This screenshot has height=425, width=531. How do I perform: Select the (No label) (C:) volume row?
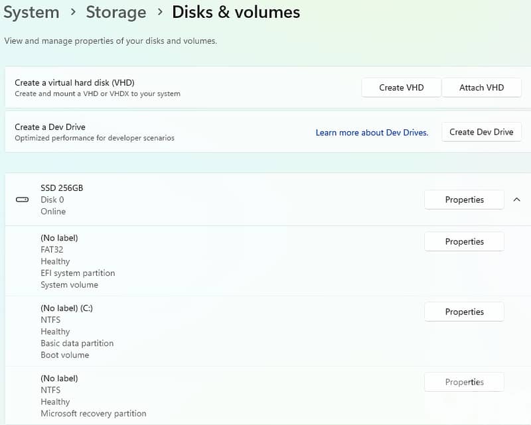point(199,332)
